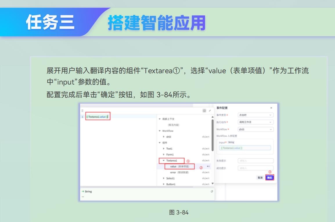Click the object type label on Text1 row
This screenshot has height=222, width=335.
coord(206,148)
